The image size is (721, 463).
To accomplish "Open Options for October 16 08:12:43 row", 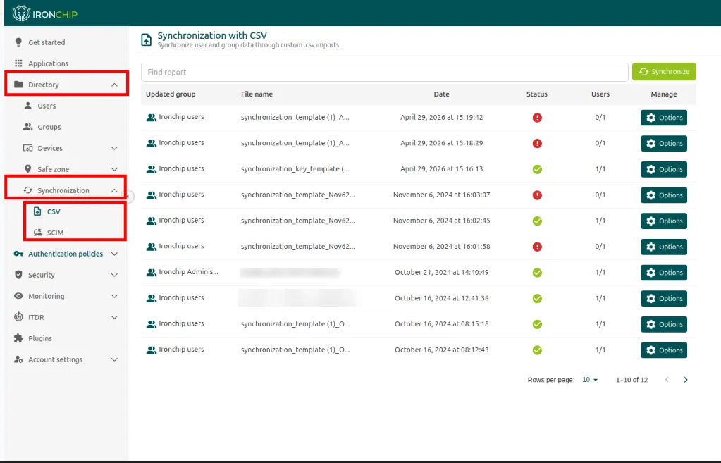I will [664, 350].
